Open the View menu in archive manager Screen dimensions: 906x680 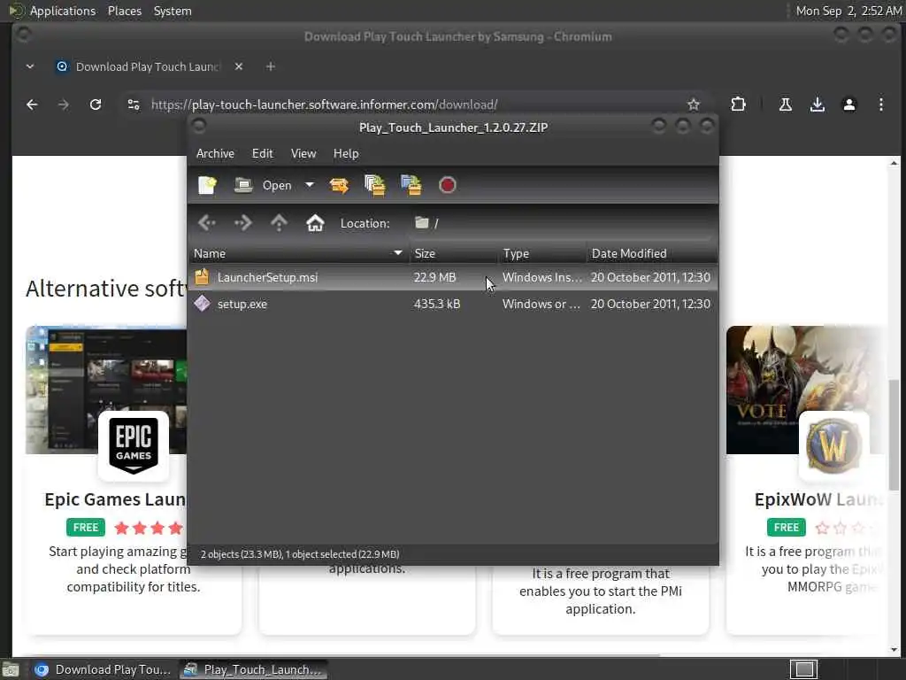pyautogui.click(x=303, y=153)
